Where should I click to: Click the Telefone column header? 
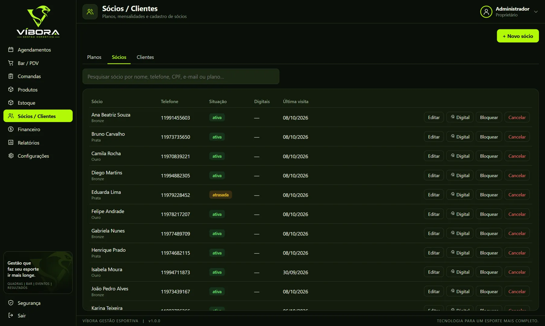coord(169,102)
